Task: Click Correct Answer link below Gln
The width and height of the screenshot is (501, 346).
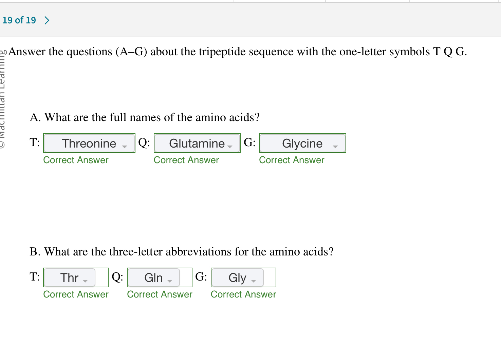Action: [x=160, y=294]
